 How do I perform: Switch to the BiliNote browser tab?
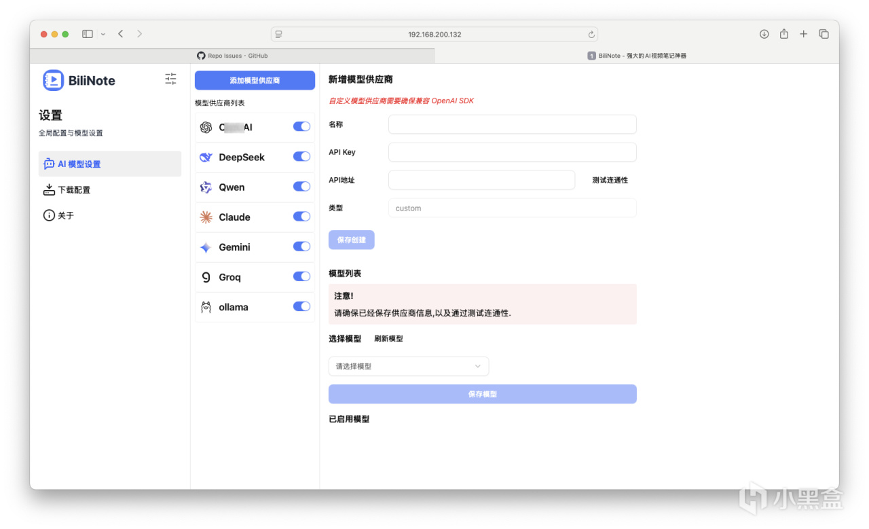click(637, 56)
